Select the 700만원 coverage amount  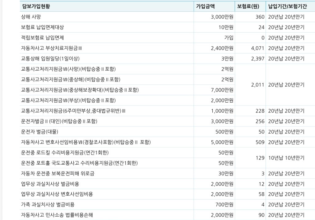(225, 205)
